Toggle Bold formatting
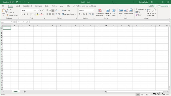171x96 pixels. [22, 14]
